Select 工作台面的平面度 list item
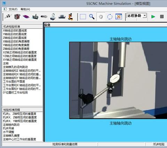Viewport: 167px width, 148px height. [x=14, y=81]
